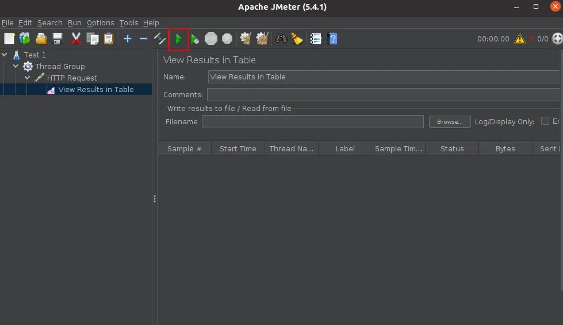563x325 pixels.
Task: Click the Browse... button
Action: [x=450, y=122]
